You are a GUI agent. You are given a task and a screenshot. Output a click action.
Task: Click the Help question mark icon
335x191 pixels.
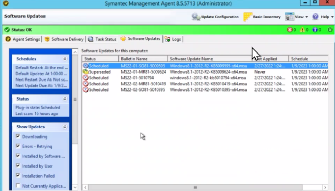(315, 17)
